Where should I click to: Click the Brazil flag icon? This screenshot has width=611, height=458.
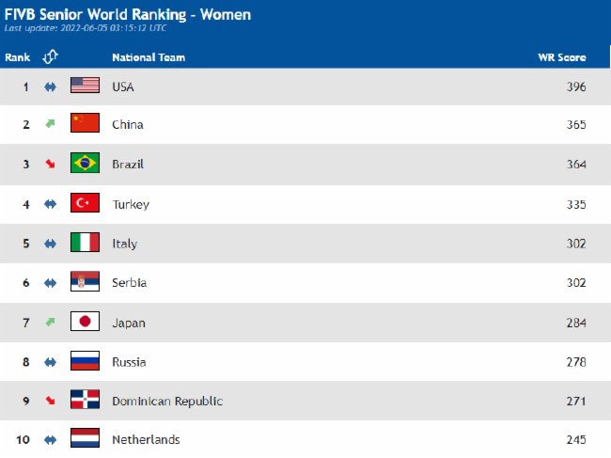pos(85,163)
